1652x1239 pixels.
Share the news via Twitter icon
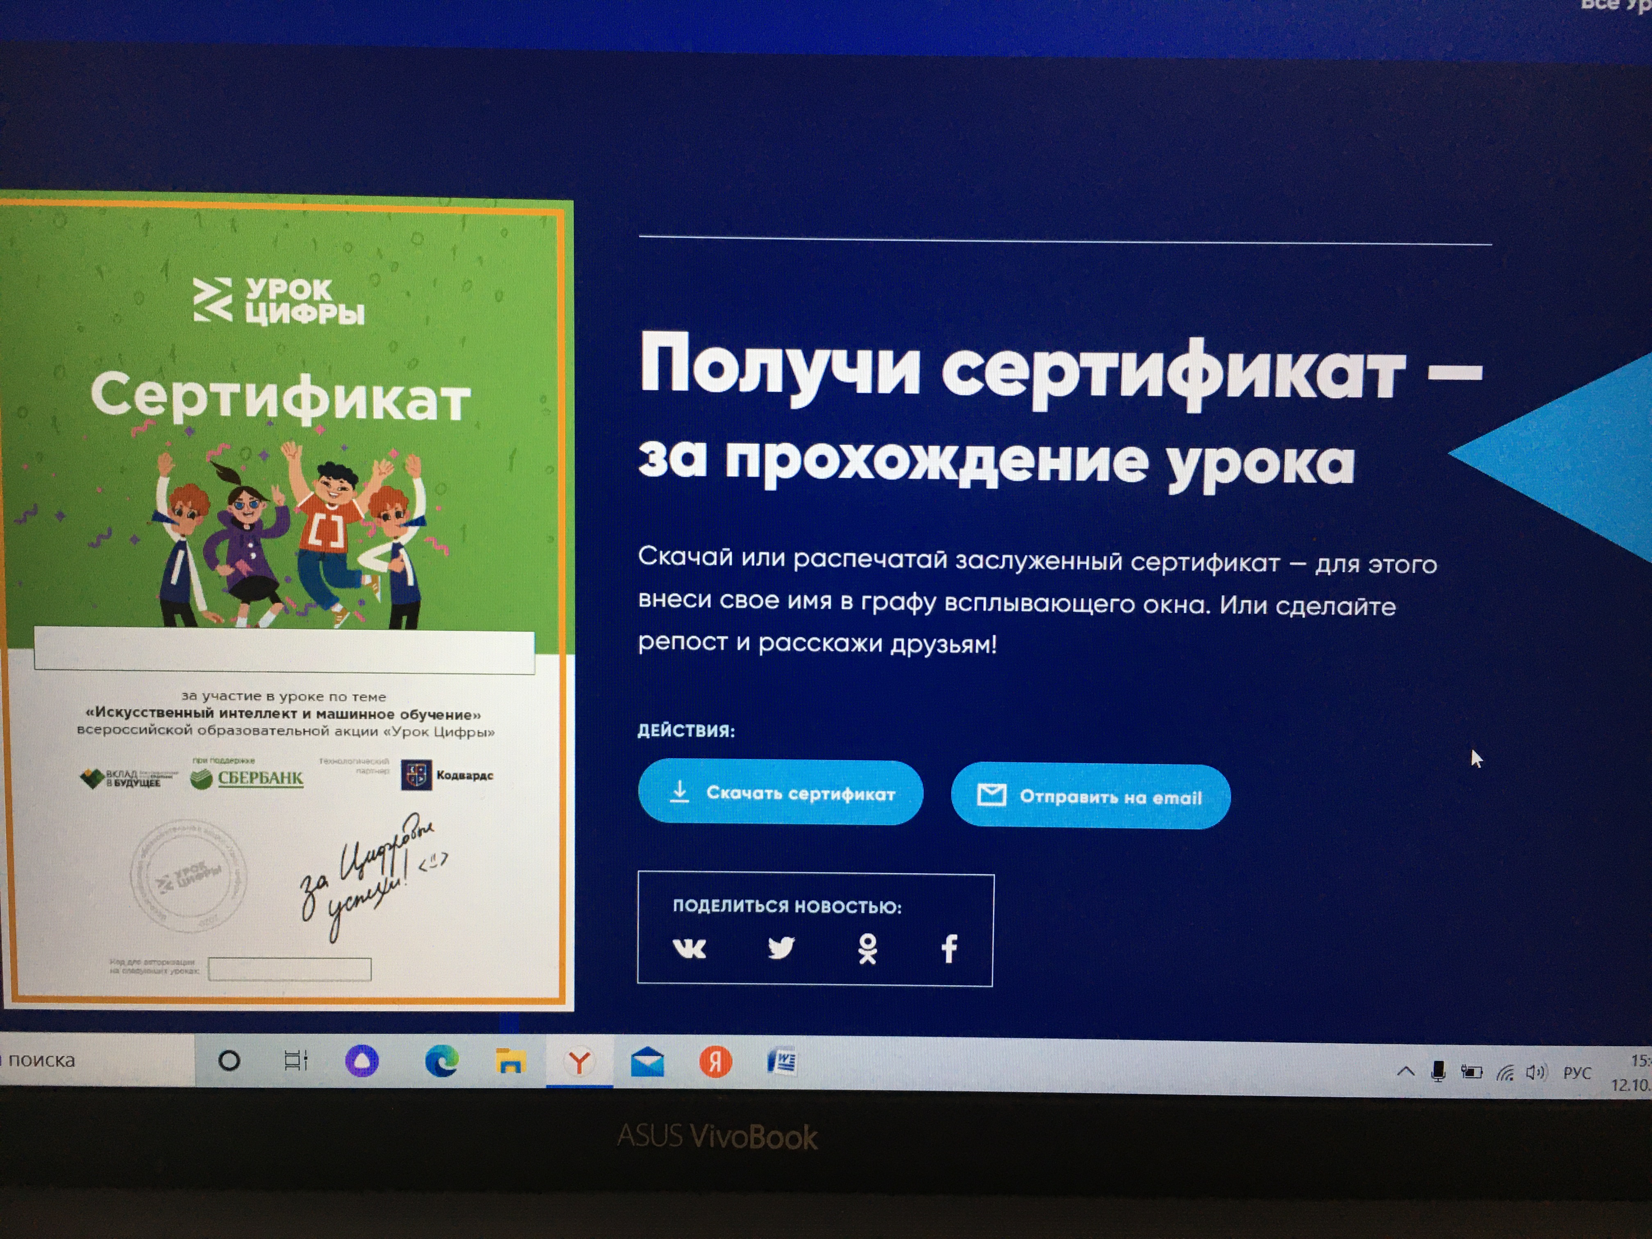tap(781, 948)
